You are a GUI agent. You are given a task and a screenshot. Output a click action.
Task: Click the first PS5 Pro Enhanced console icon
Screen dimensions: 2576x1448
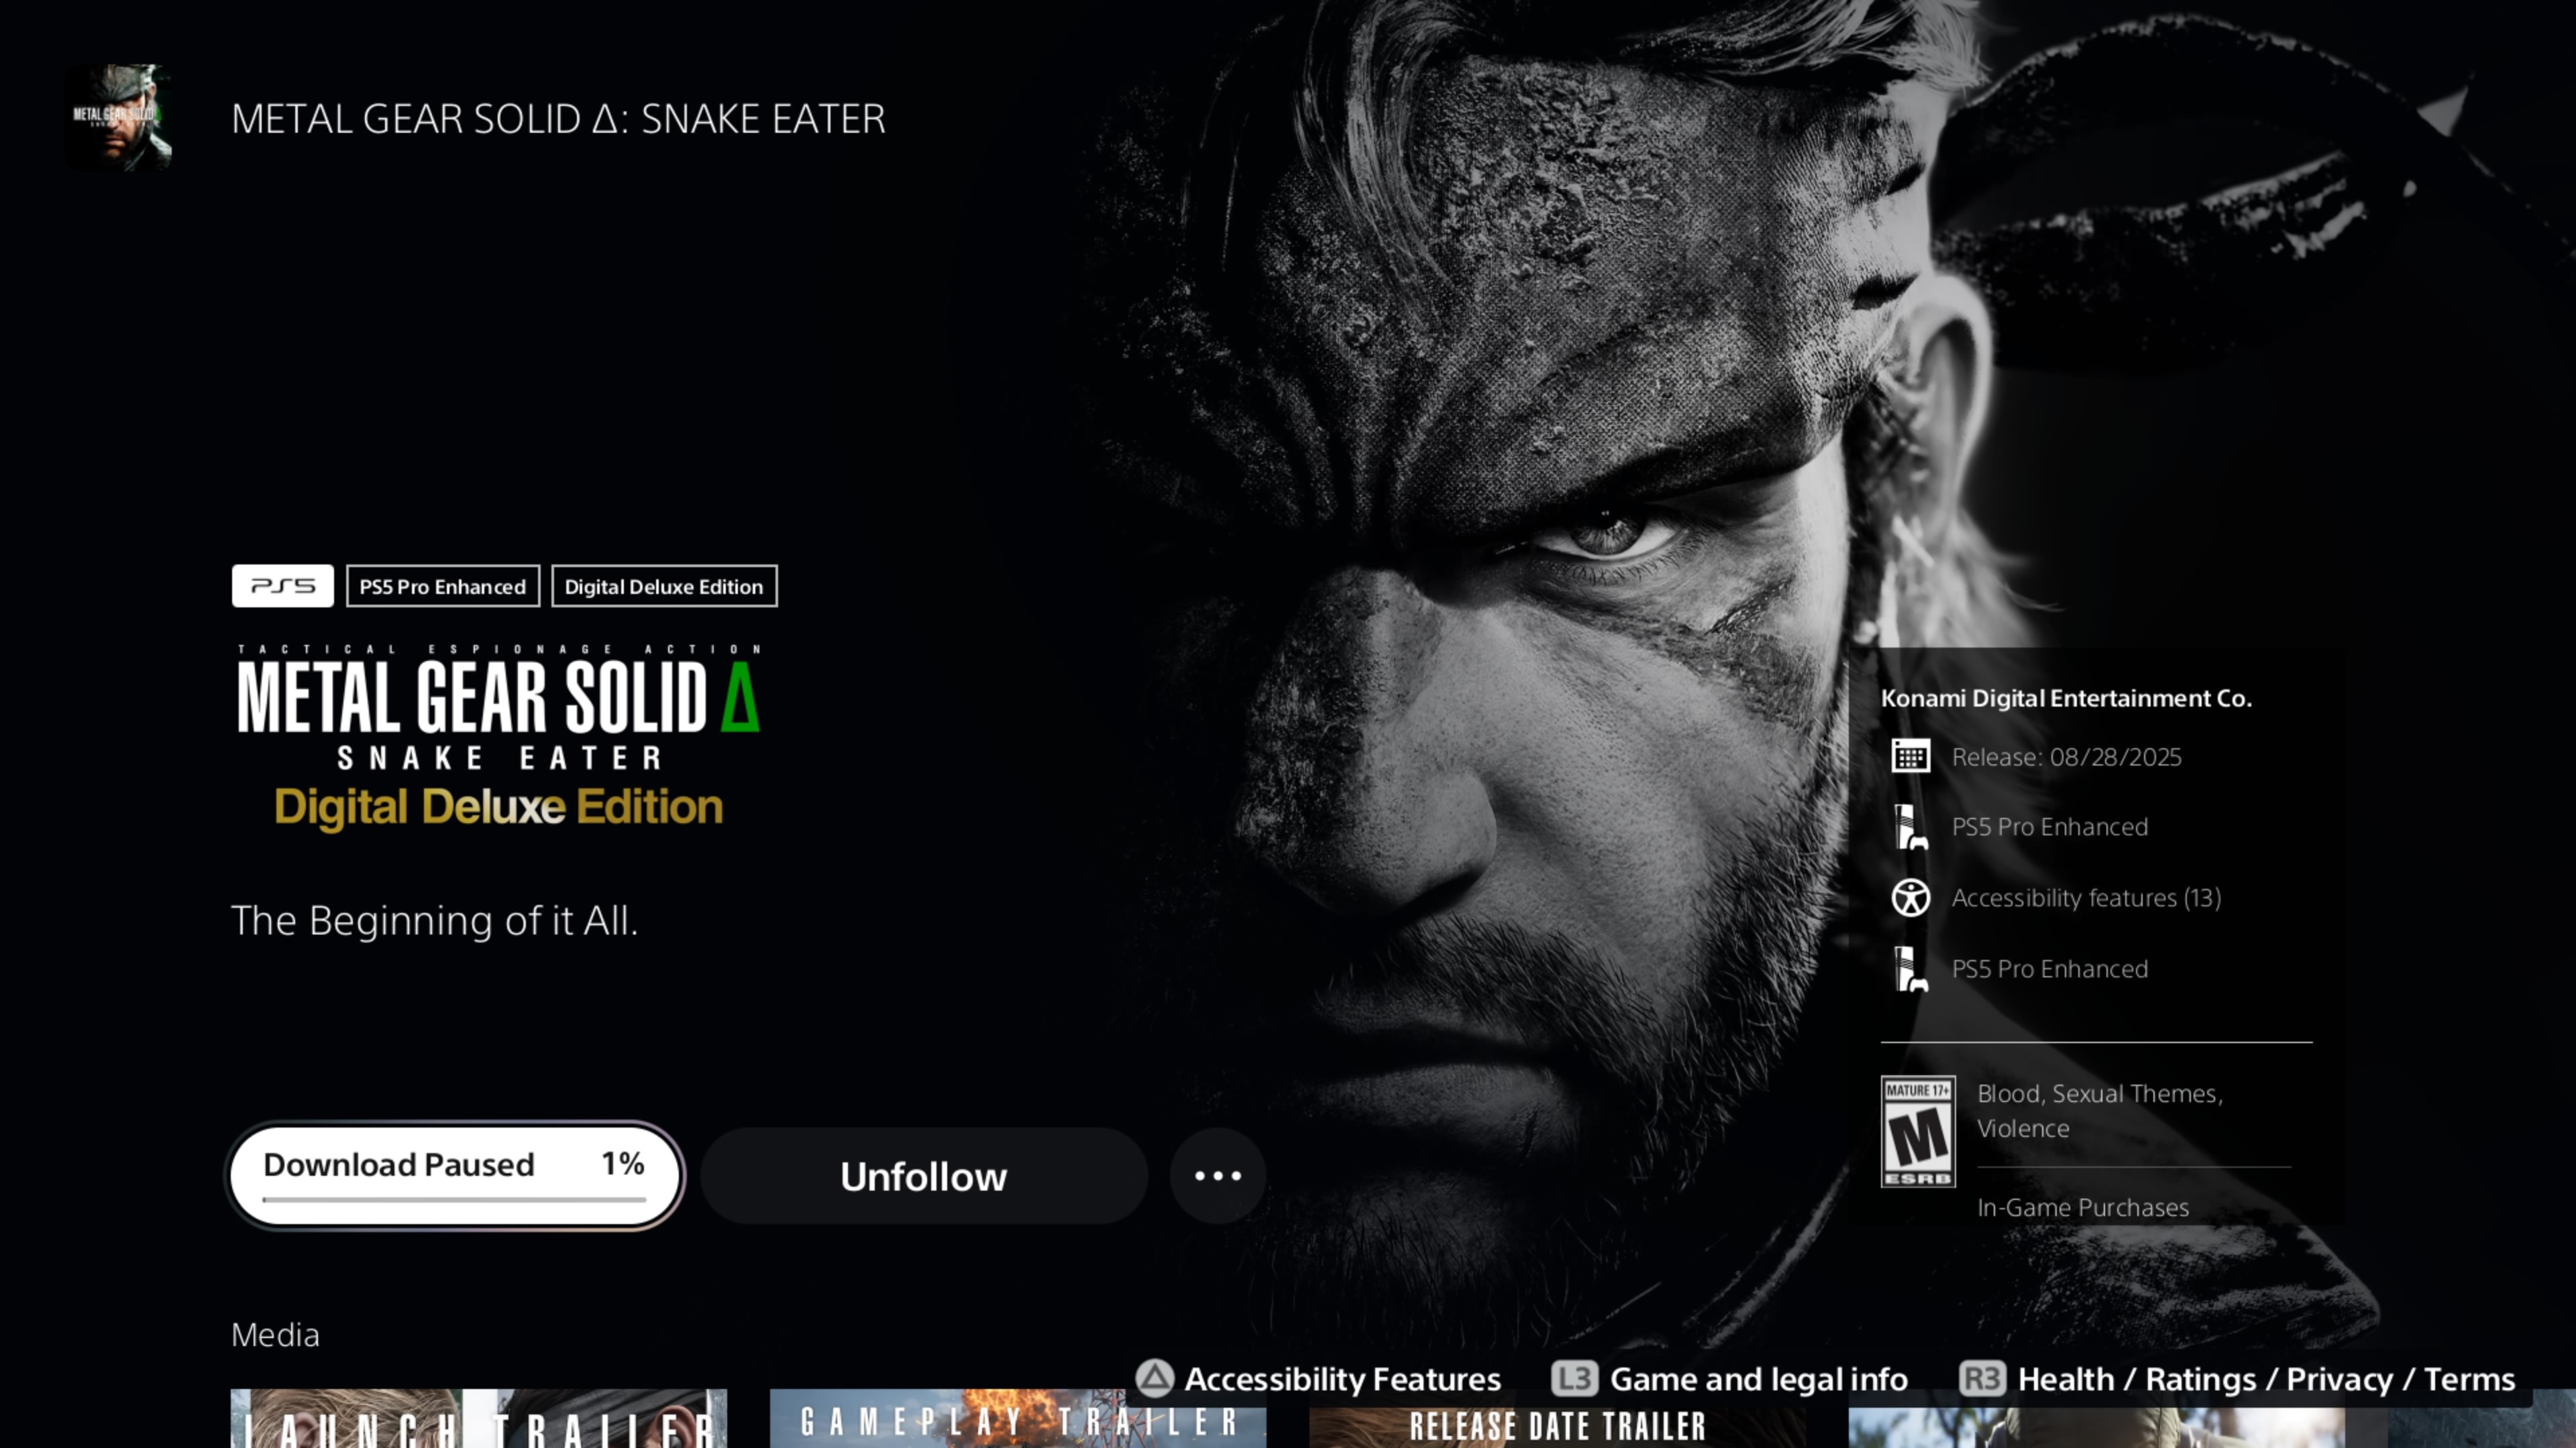[x=1910, y=827]
